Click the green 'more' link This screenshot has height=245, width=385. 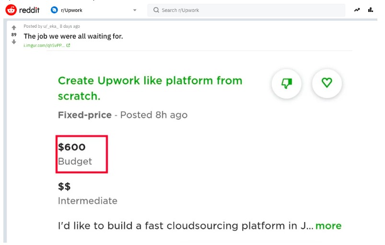(x=328, y=226)
